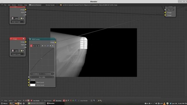Adjust the Fac 1.000 slider in RGB Curves
187x105 pixels.
[42, 77]
